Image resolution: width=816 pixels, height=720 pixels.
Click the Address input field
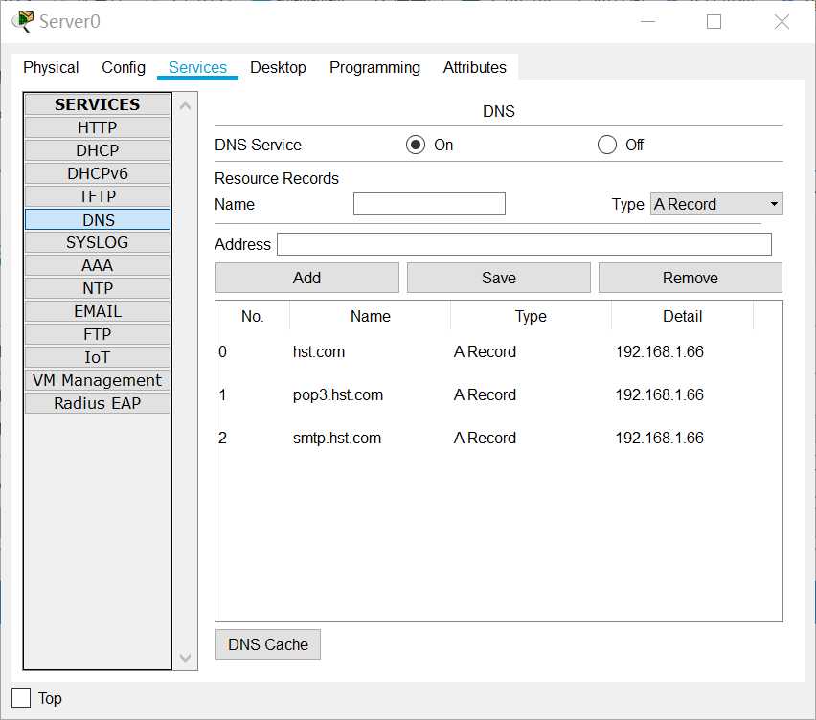tap(524, 244)
